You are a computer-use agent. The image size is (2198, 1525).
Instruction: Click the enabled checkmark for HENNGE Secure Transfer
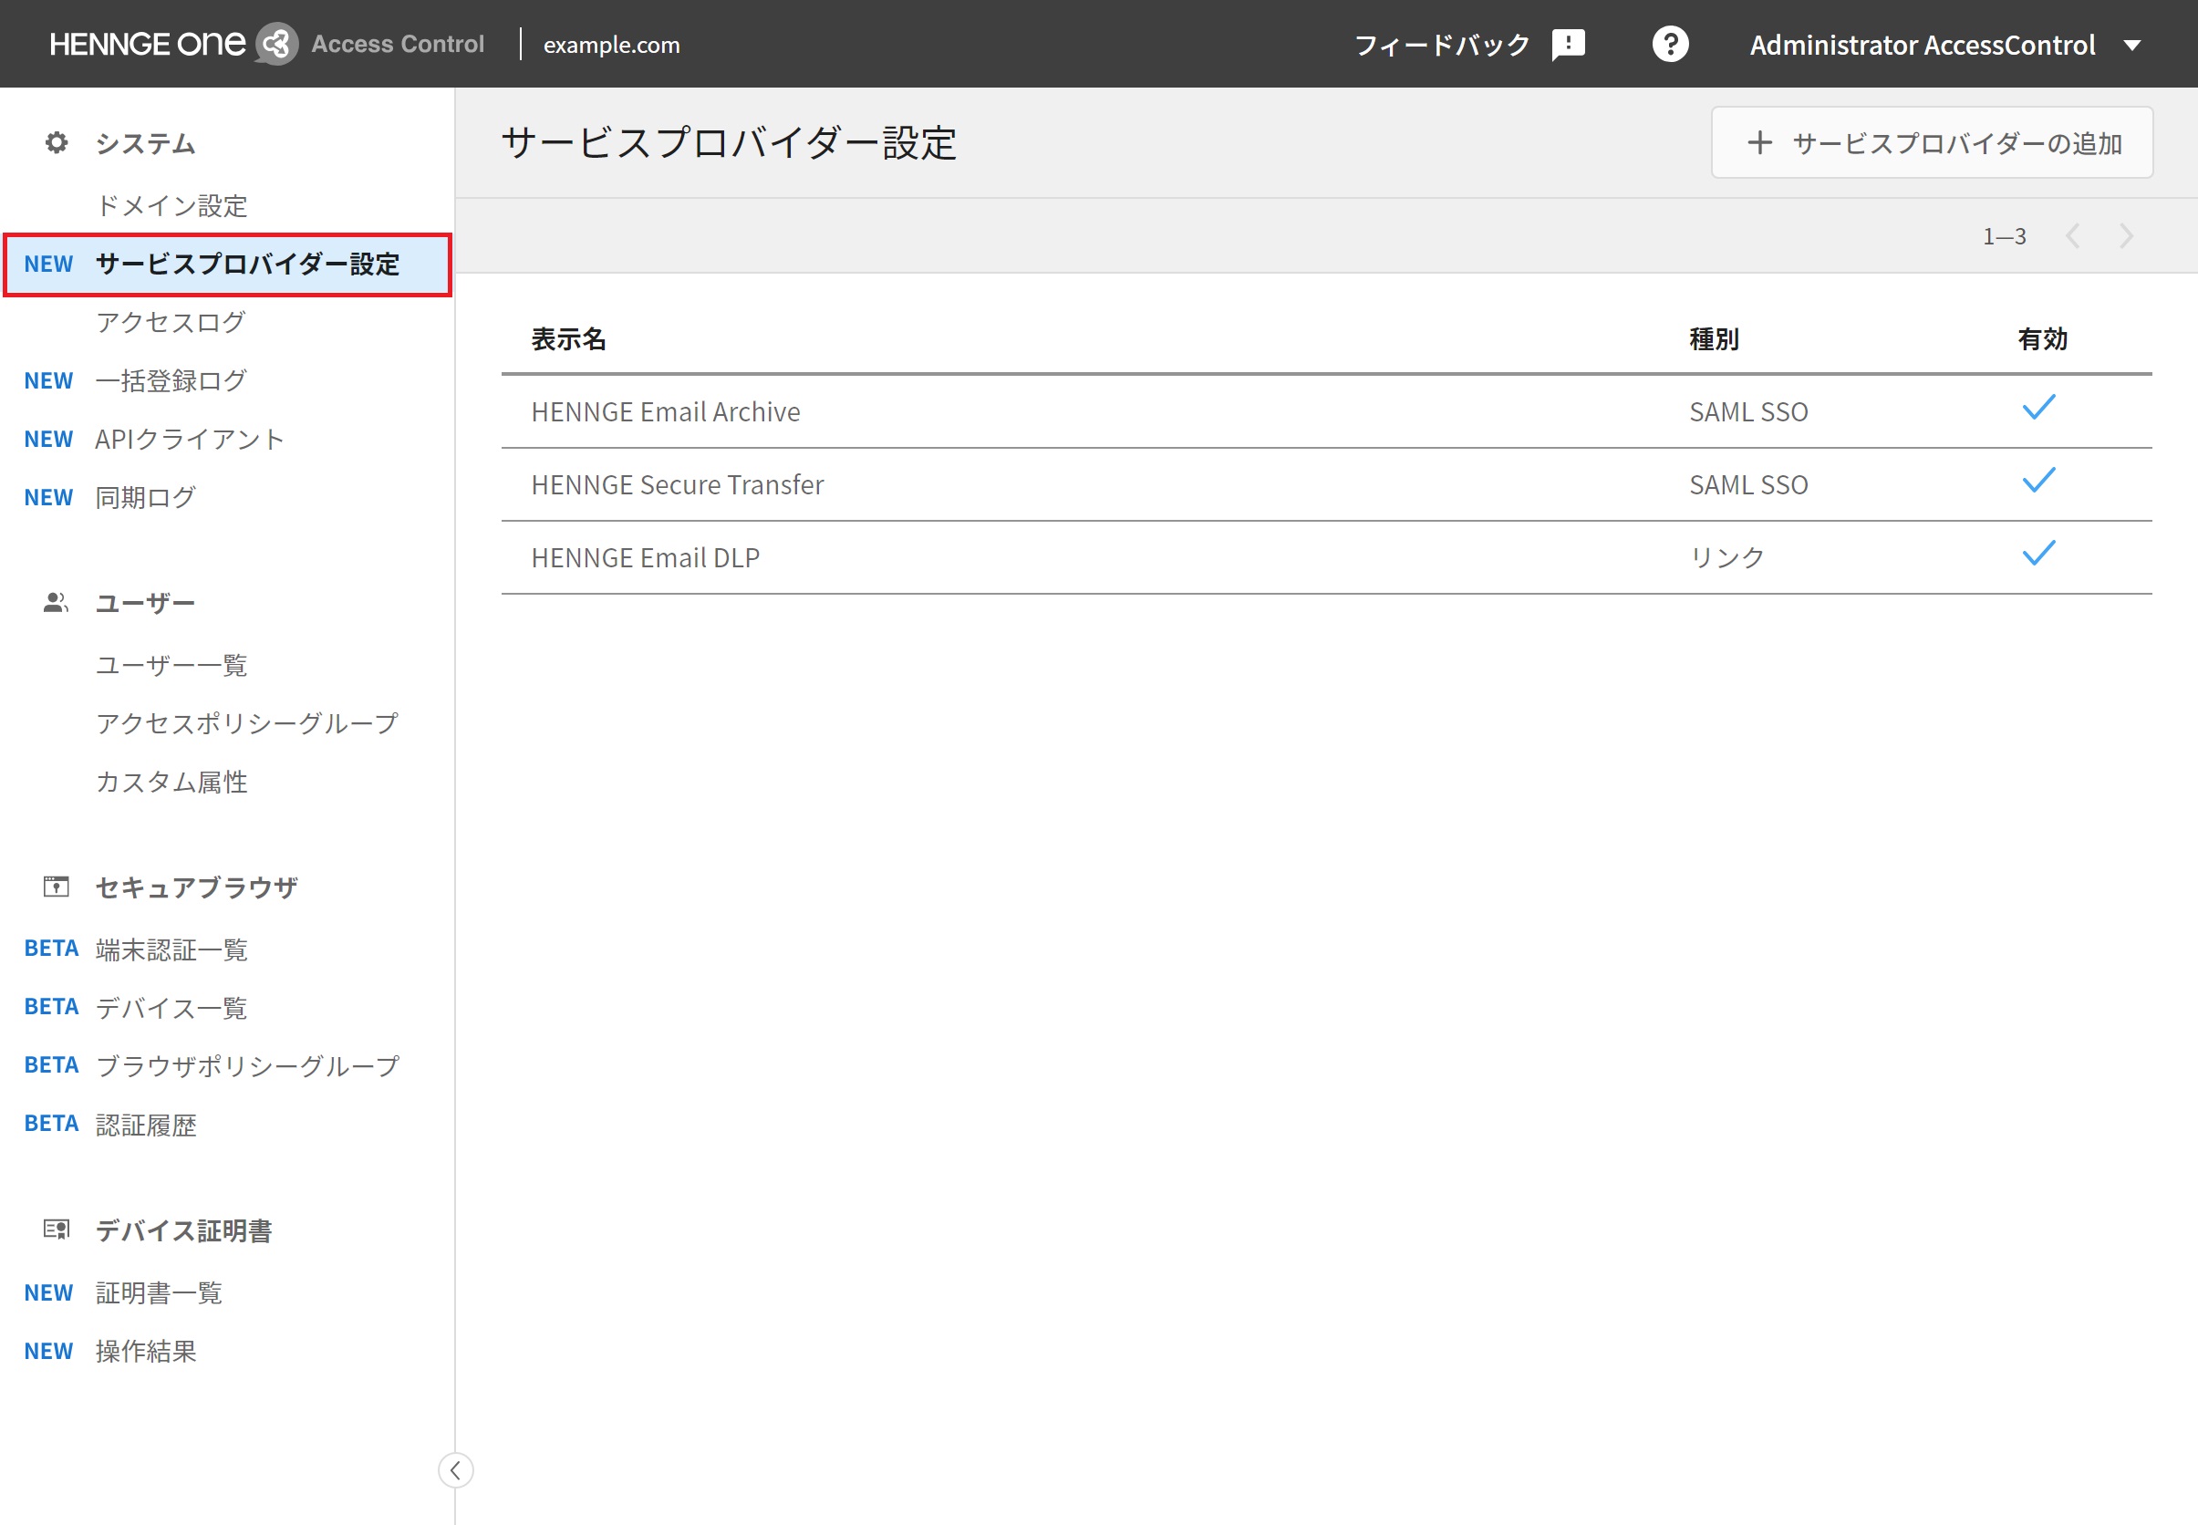point(2038,480)
